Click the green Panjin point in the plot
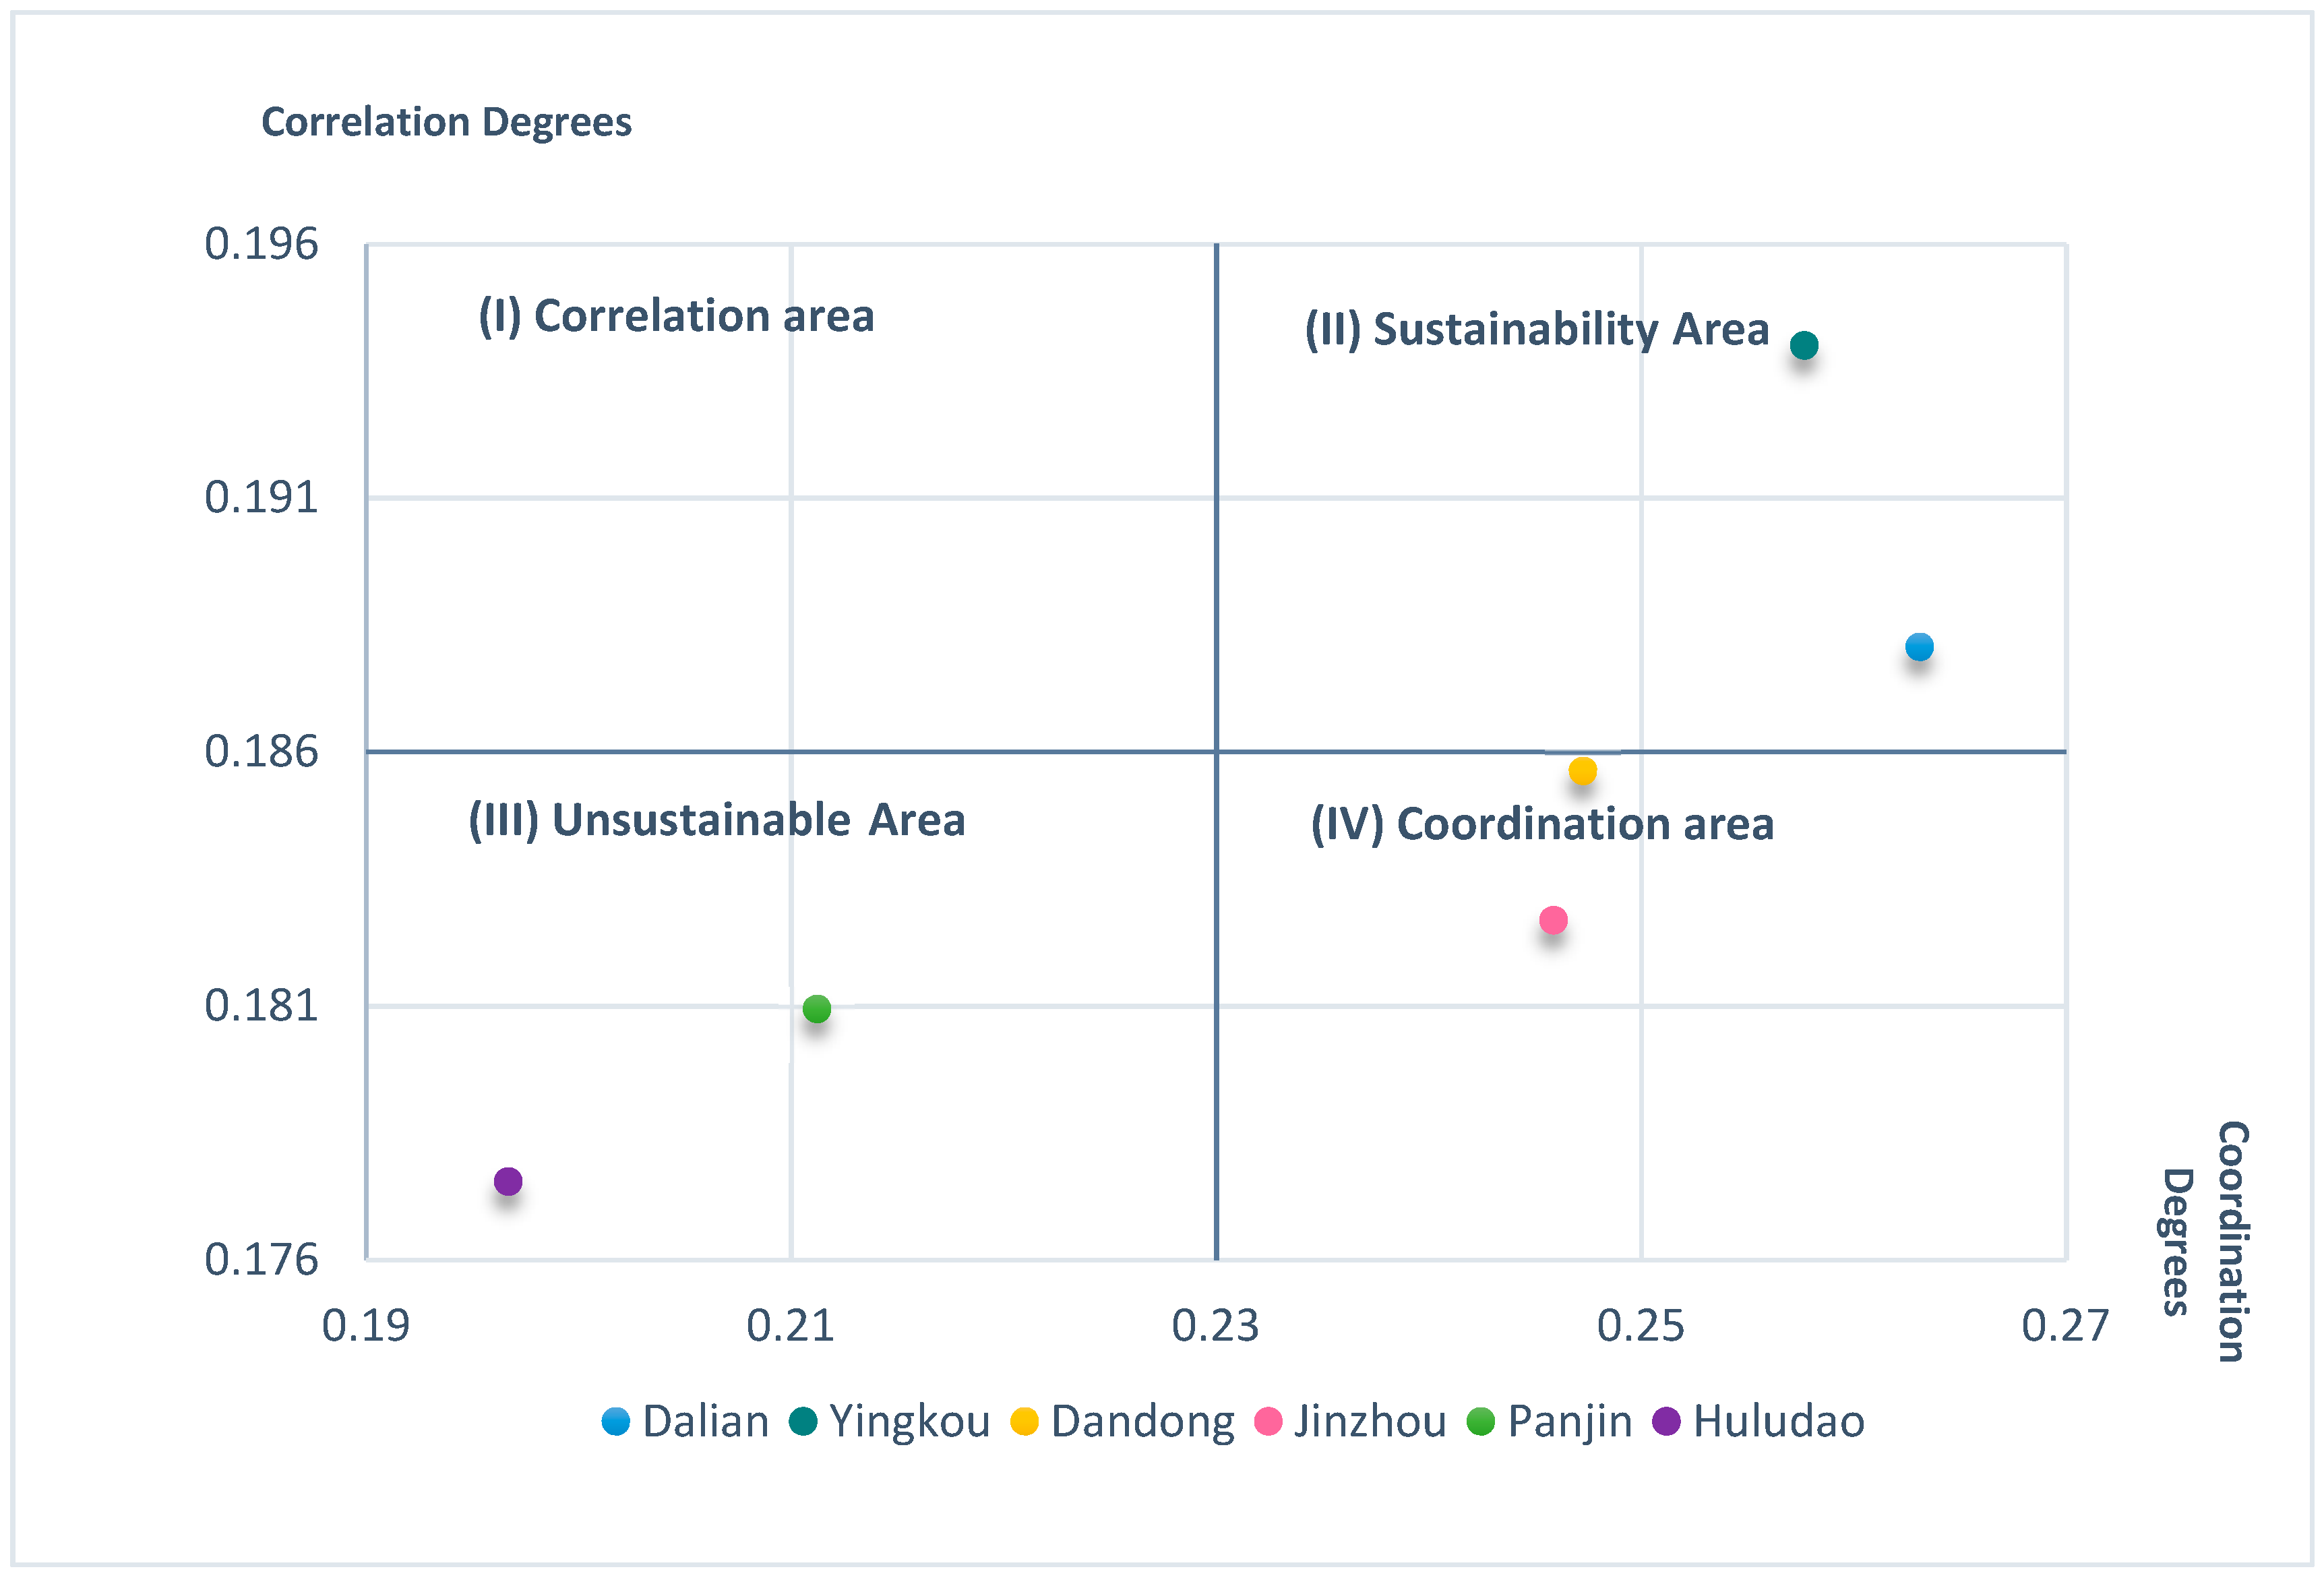 816,1009
